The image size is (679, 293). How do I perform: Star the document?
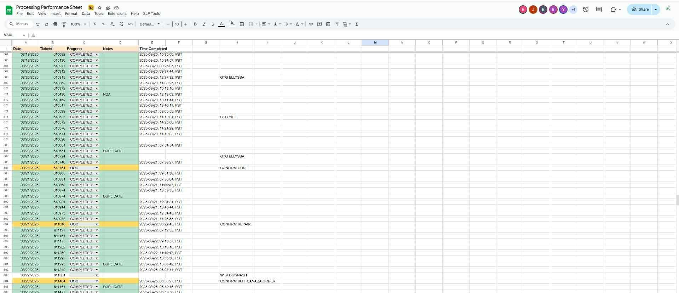[x=99, y=7]
